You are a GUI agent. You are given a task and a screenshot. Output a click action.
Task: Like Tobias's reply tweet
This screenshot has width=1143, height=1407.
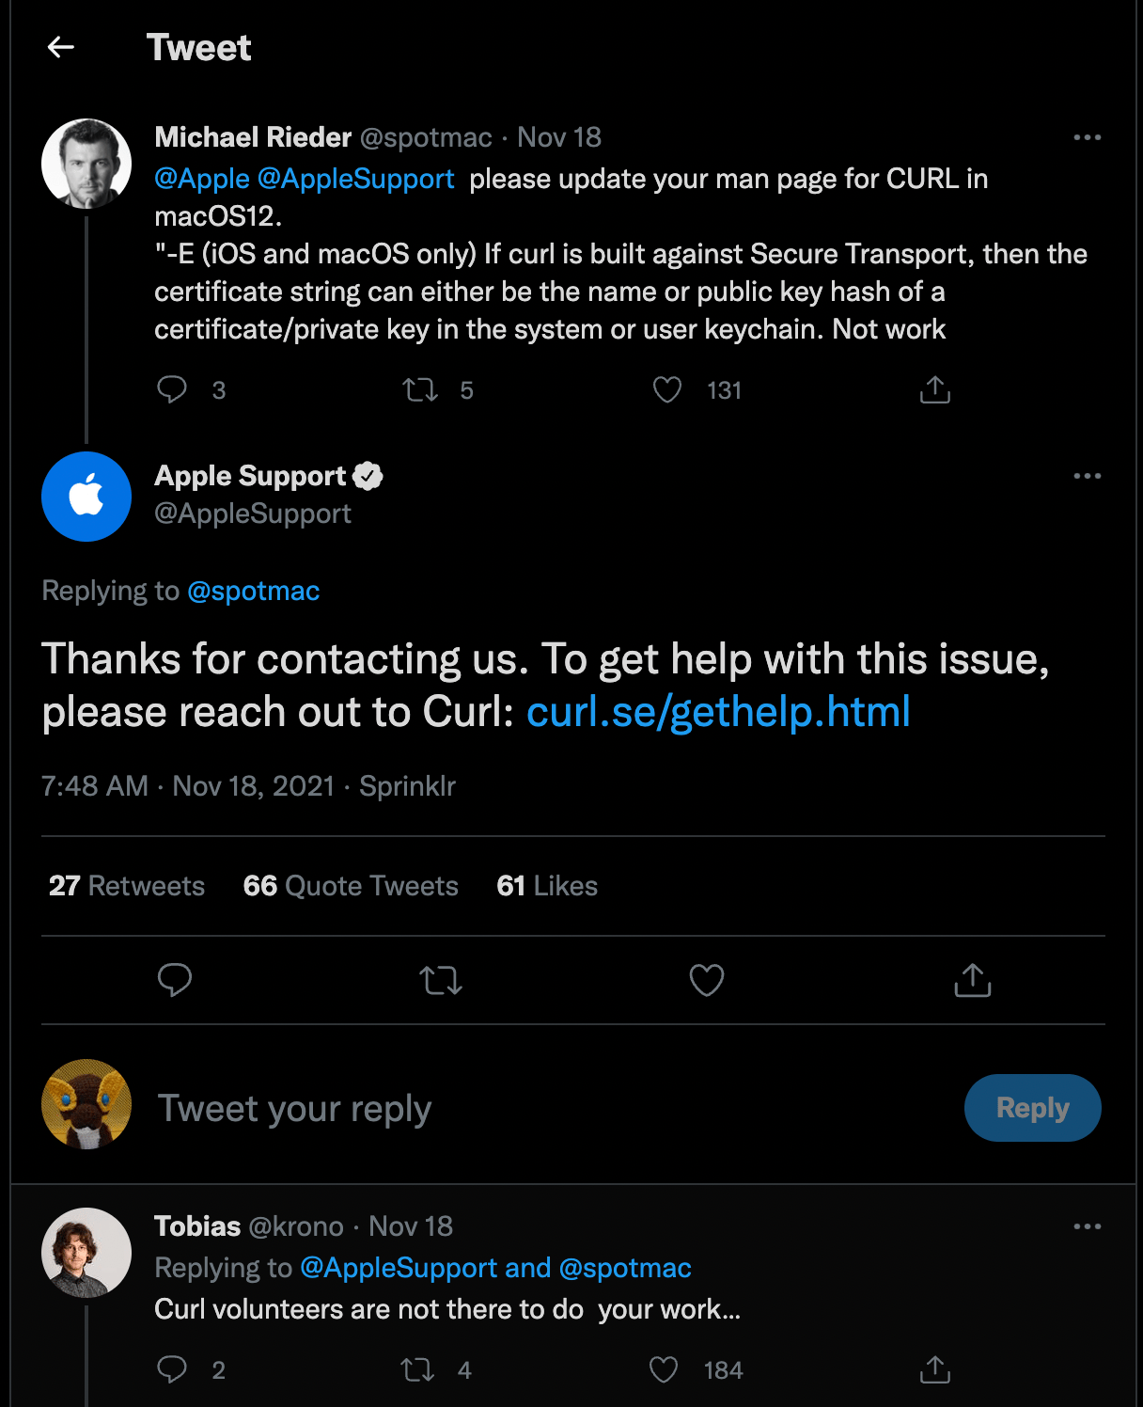click(664, 1369)
